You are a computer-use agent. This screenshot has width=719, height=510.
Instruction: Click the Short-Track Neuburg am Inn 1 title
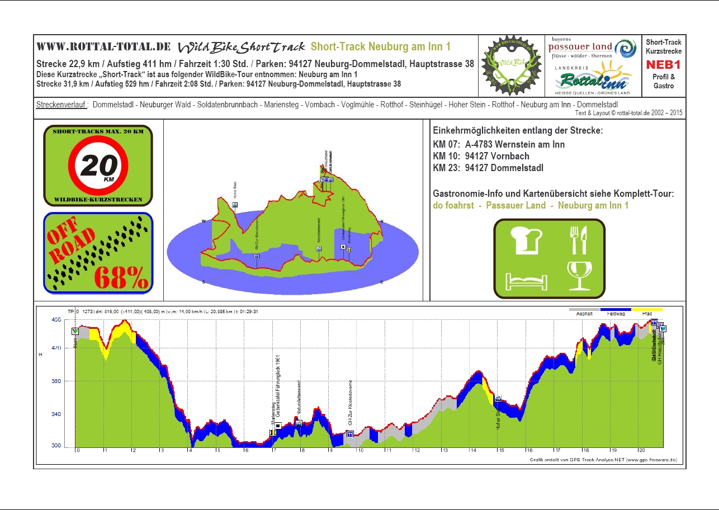click(381, 46)
